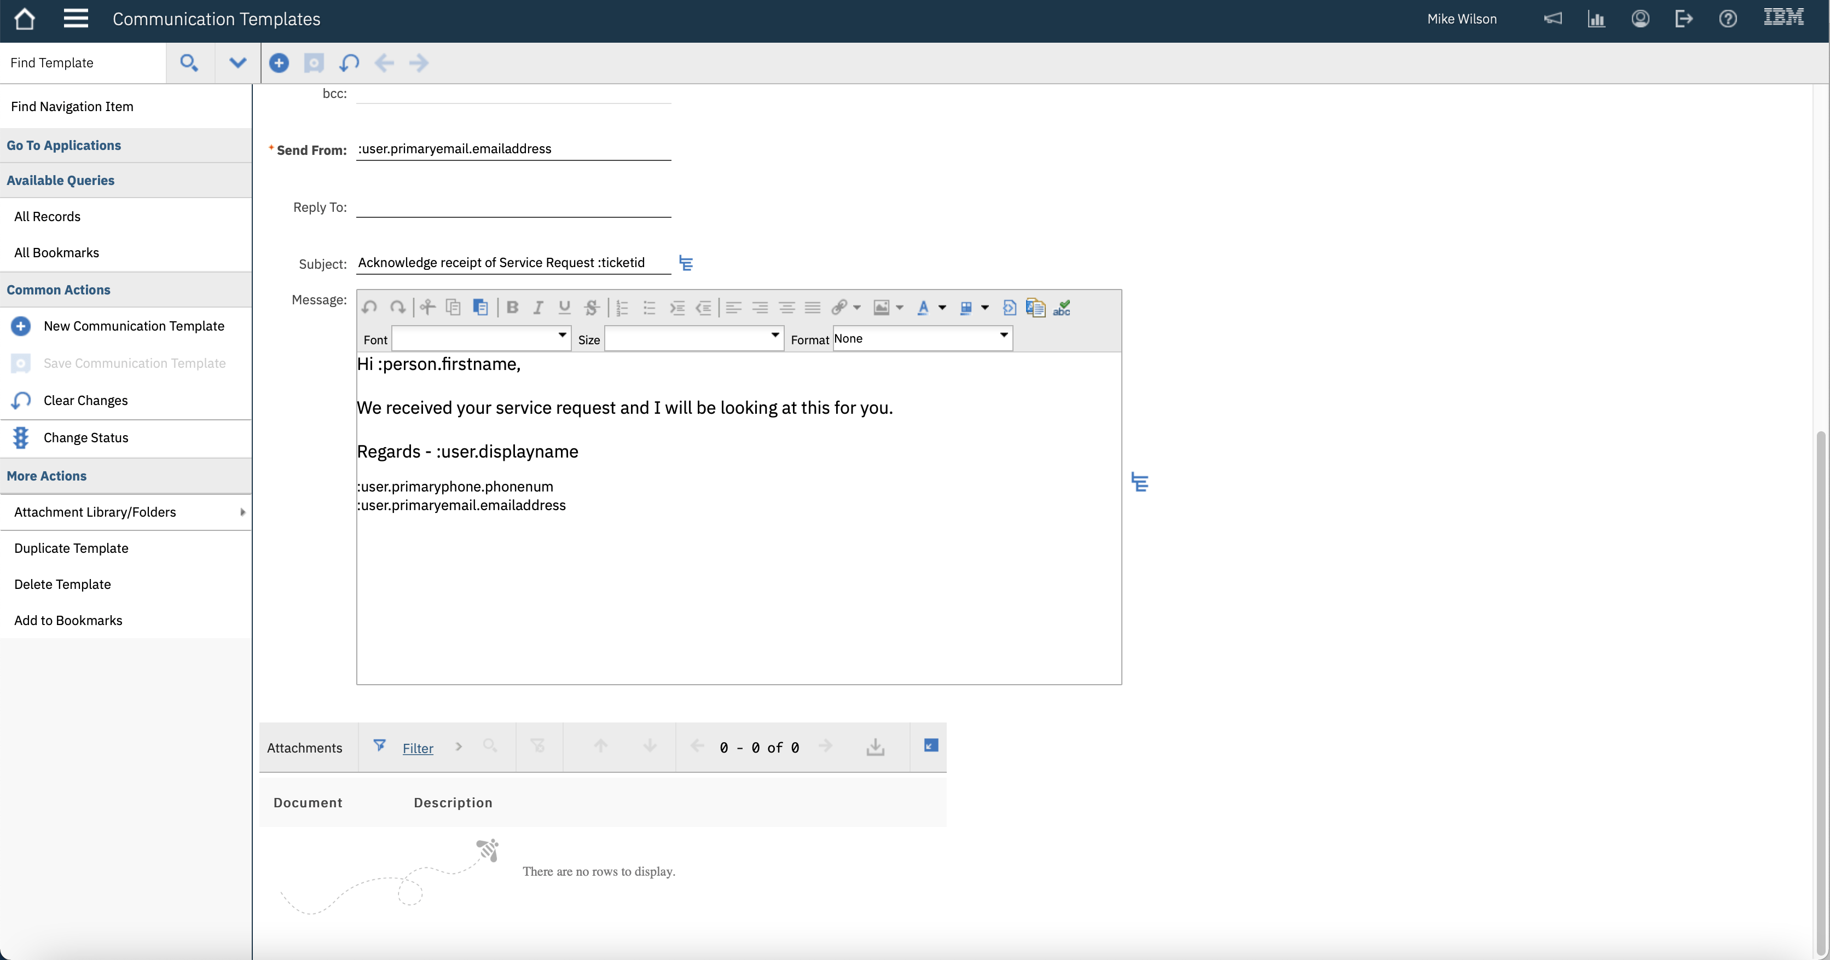This screenshot has height=960, width=1830.
Task: Click the spell check icon in editor
Action: tap(1061, 308)
